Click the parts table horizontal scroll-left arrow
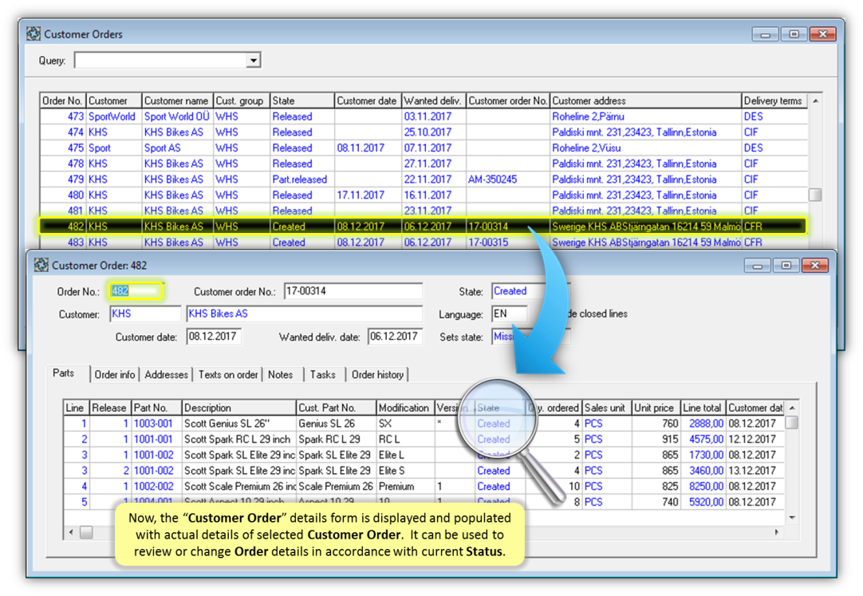Image resolution: width=863 pixels, height=596 pixels. pyautogui.click(x=70, y=532)
